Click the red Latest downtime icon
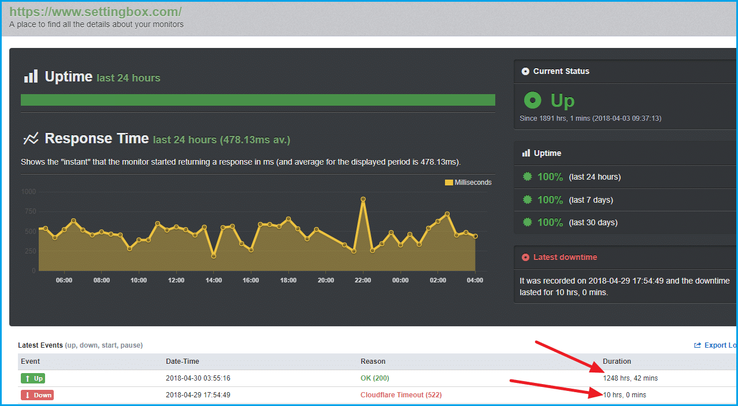The image size is (738, 406). [525, 258]
